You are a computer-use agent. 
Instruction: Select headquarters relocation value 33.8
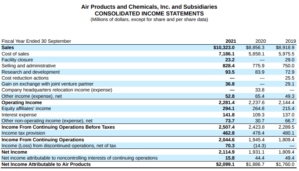(x=260, y=90)
